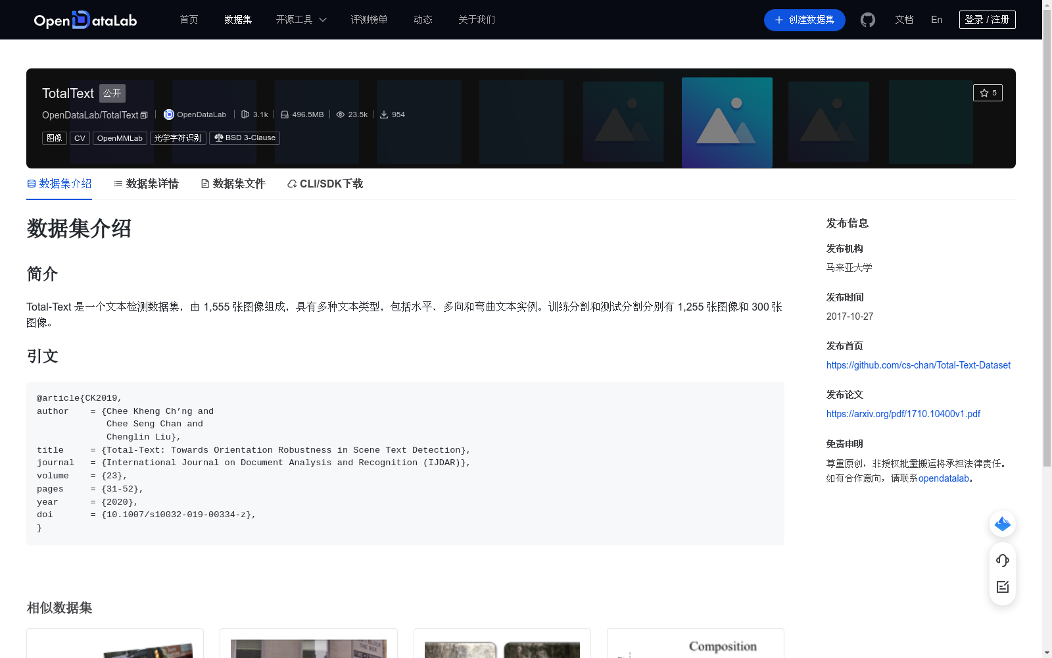1052x658 pixels.
Task: Click the 3.1k count icon
Action: pyautogui.click(x=245, y=114)
